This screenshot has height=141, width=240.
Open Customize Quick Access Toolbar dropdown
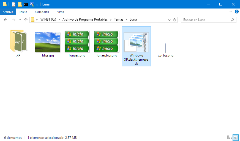click(x=37, y=5)
